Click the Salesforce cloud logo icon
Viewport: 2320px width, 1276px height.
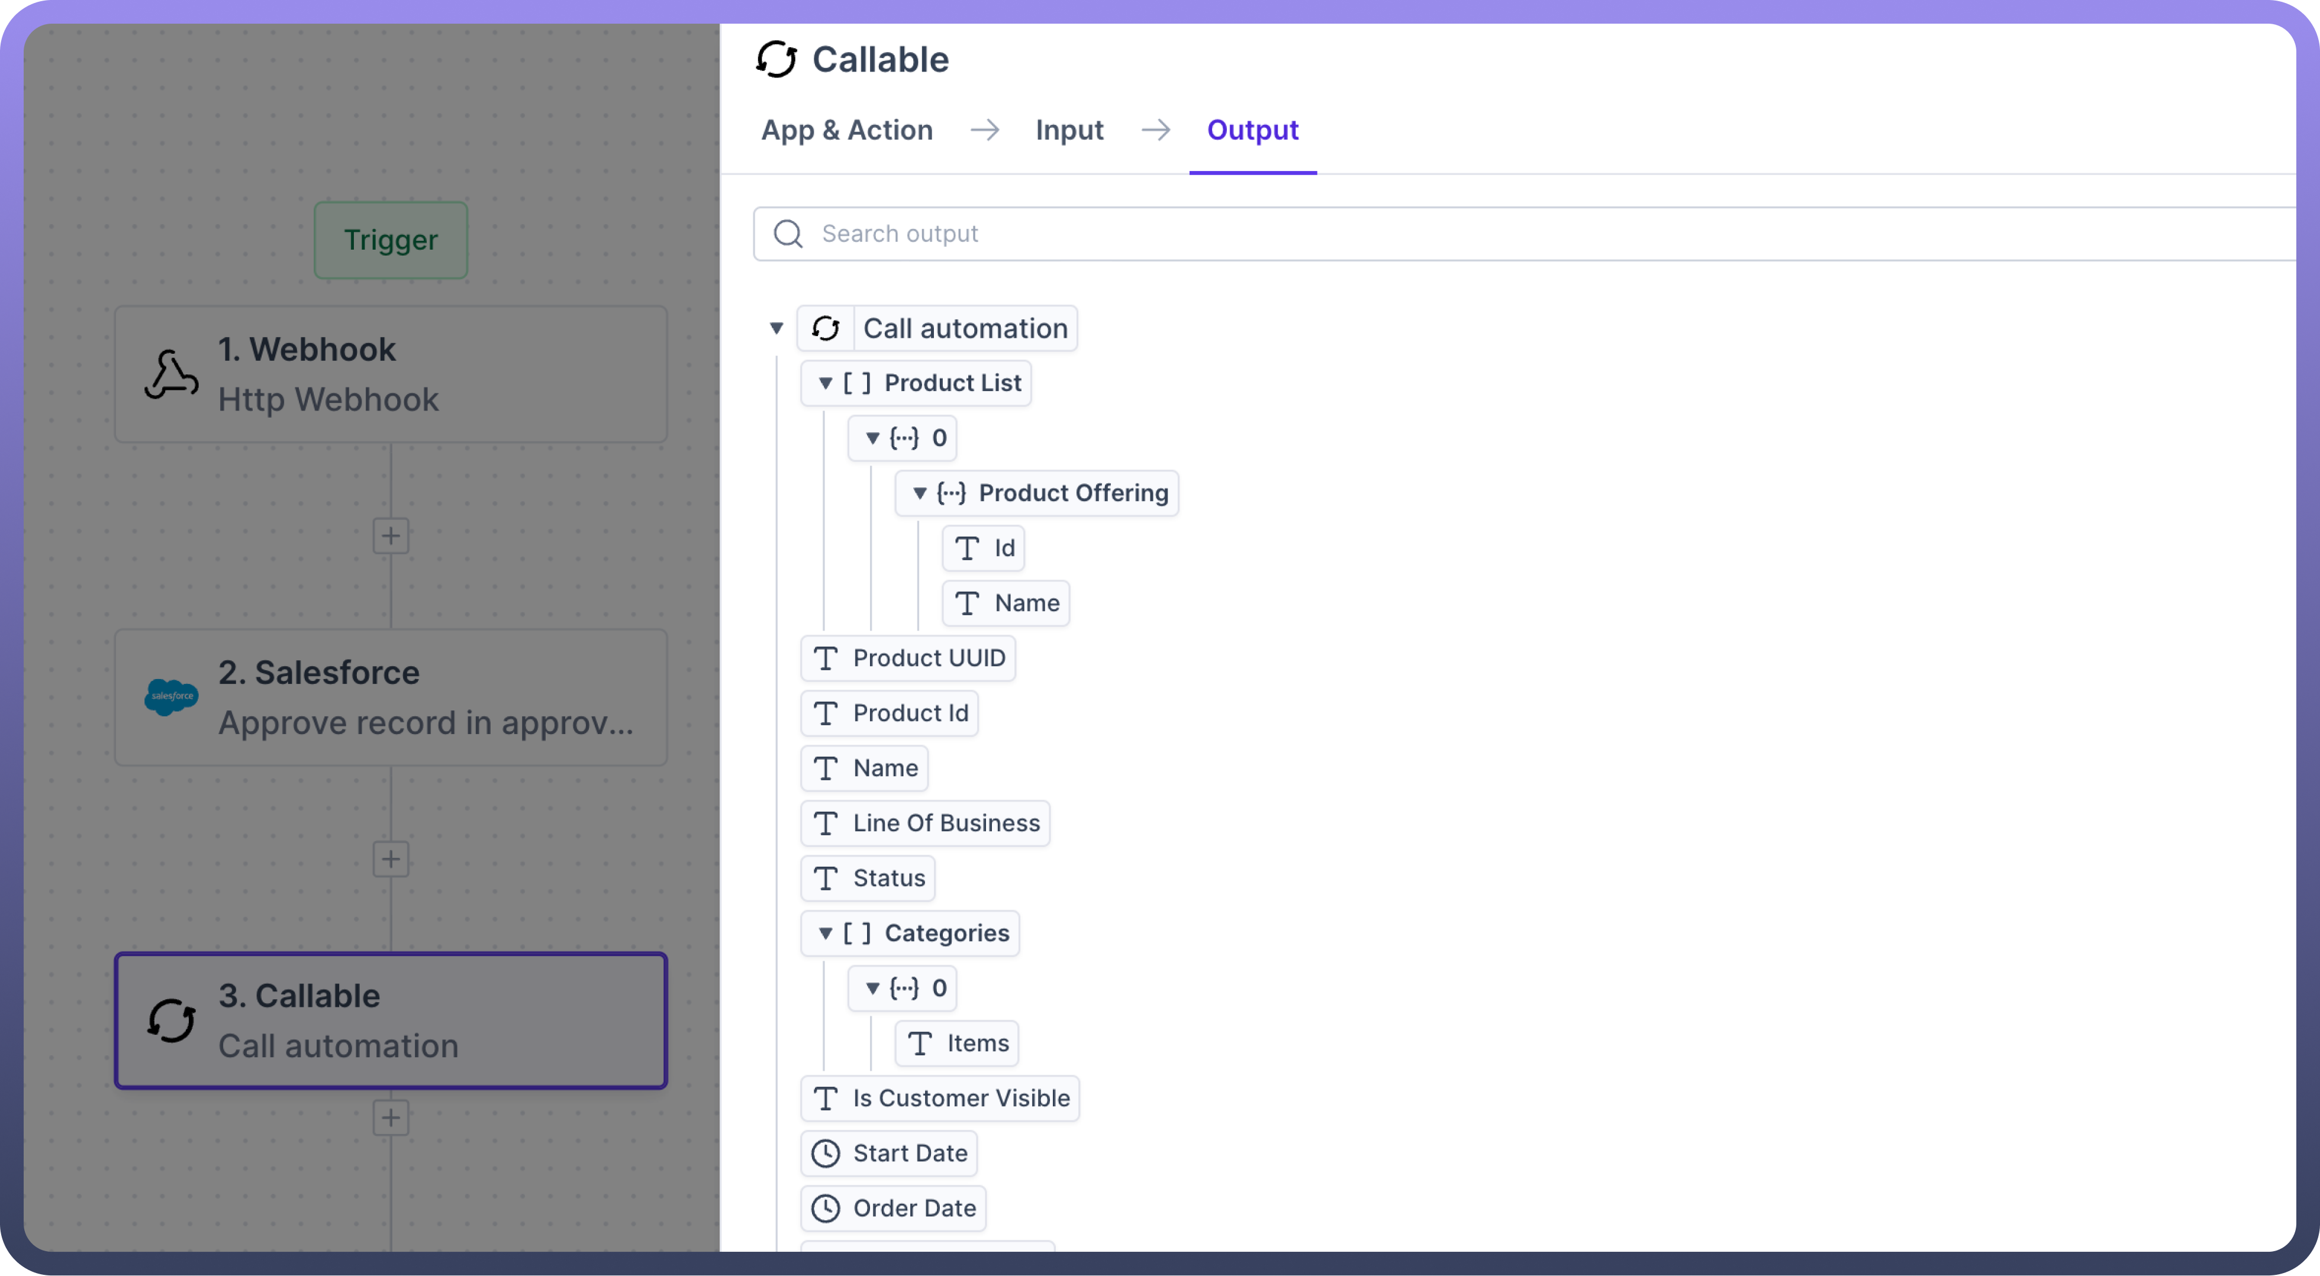click(171, 696)
